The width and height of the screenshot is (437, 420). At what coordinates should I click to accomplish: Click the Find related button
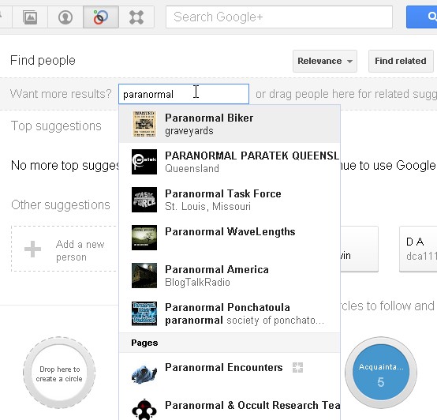pyautogui.click(x=401, y=61)
